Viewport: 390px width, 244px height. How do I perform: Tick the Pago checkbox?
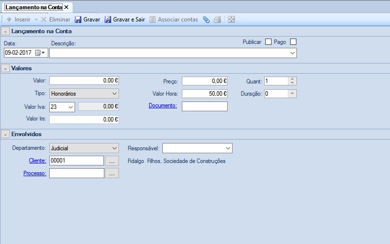[x=293, y=42]
